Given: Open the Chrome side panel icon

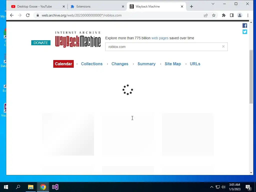Looking at the screenshot, I should (x=232, y=15).
